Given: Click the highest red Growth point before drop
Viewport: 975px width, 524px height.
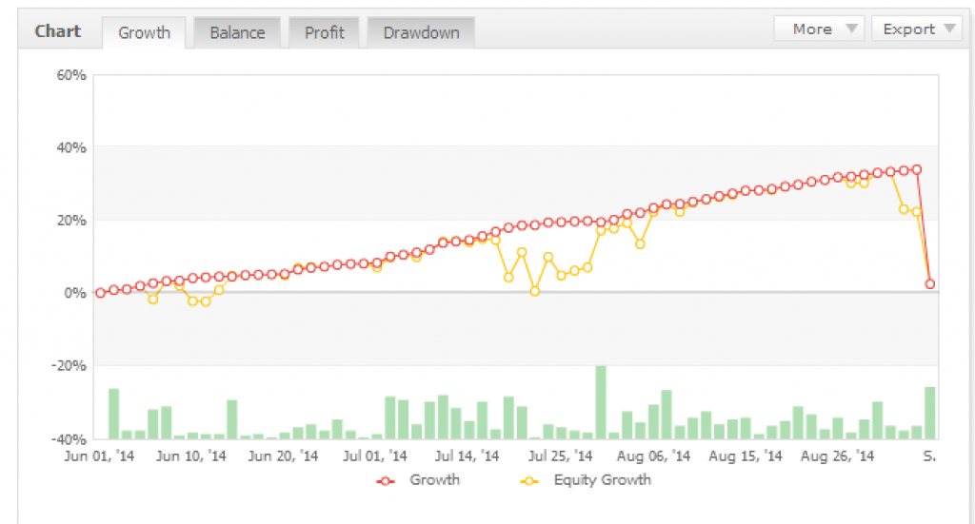Looking at the screenshot, I should 917,169.
